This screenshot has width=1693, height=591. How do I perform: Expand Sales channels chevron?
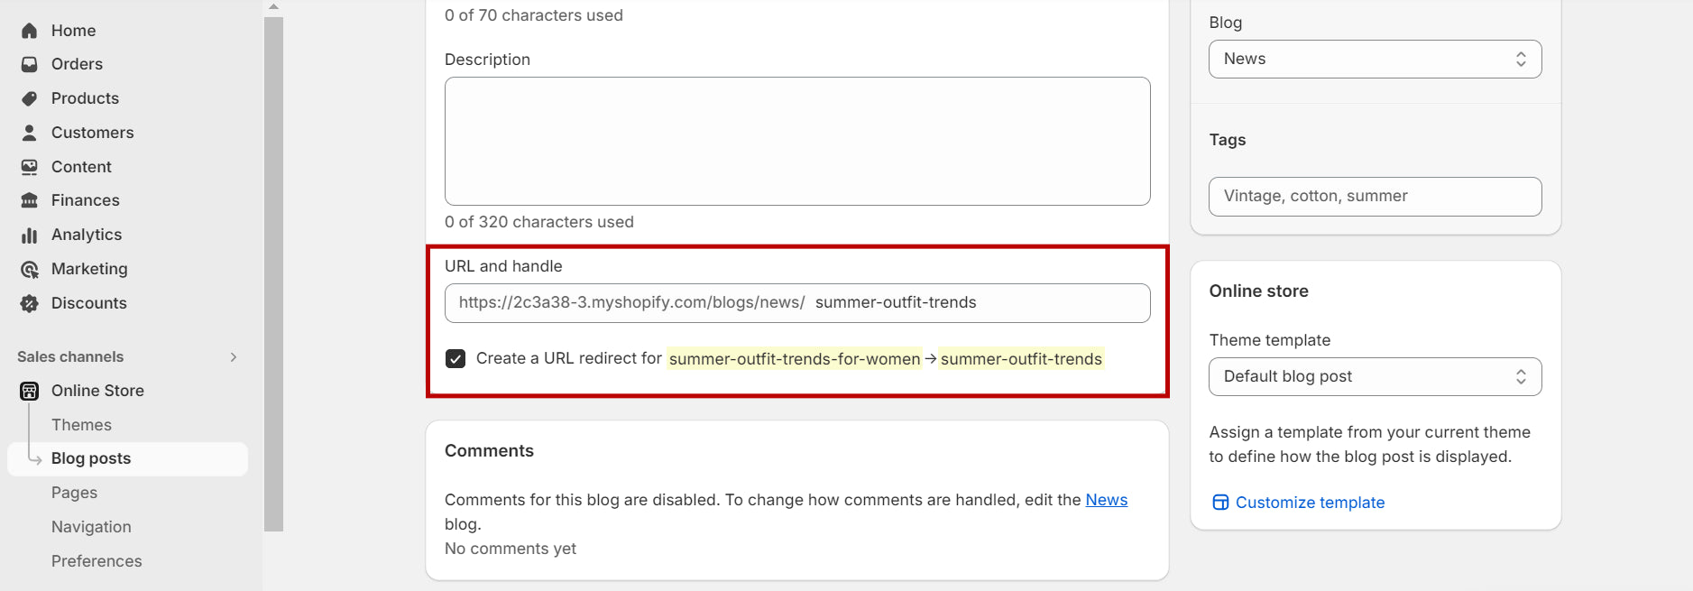(x=234, y=357)
